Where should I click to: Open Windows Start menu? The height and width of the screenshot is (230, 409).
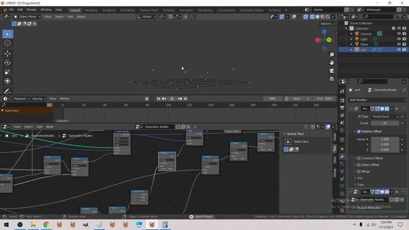click(6, 224)
